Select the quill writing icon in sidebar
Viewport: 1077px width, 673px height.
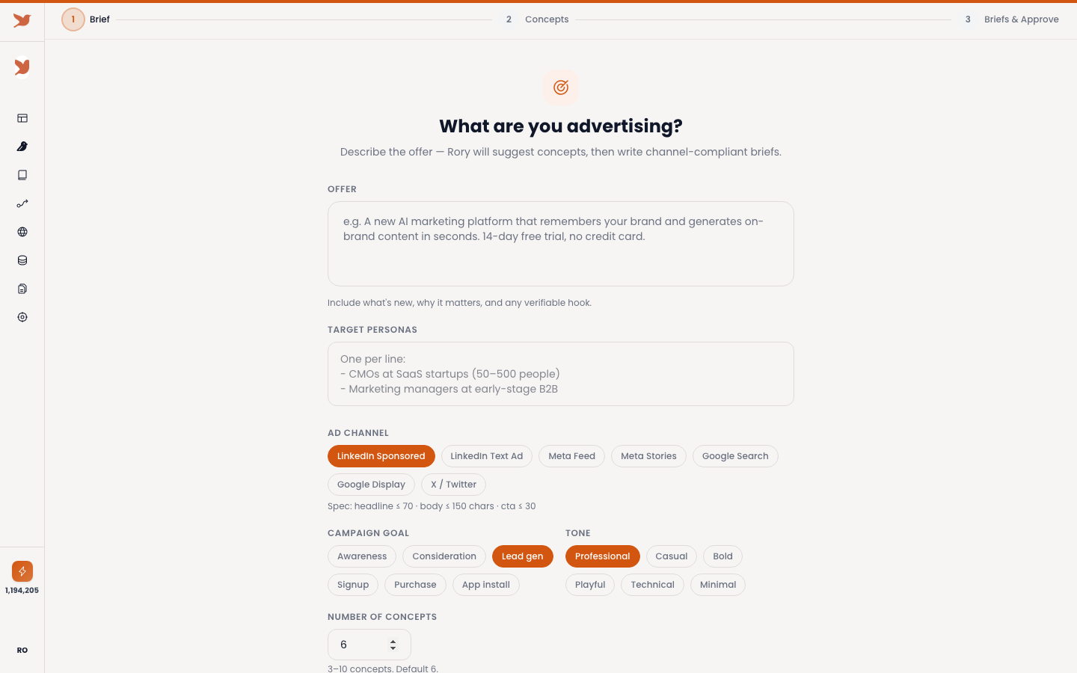(22, 147)
